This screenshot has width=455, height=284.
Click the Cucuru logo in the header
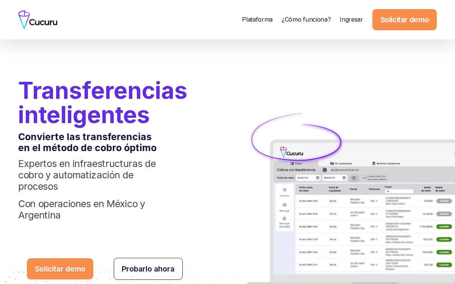click(x=38, y=20)
